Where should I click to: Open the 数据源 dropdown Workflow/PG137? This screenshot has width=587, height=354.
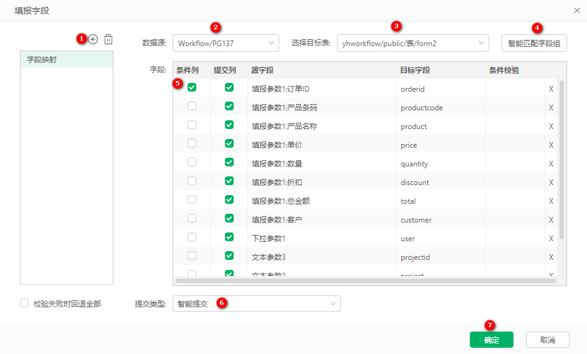tap(226, 43)
